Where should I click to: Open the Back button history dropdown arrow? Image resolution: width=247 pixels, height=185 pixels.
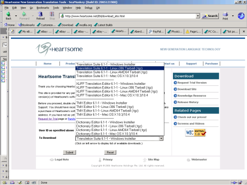pos(16,16)
